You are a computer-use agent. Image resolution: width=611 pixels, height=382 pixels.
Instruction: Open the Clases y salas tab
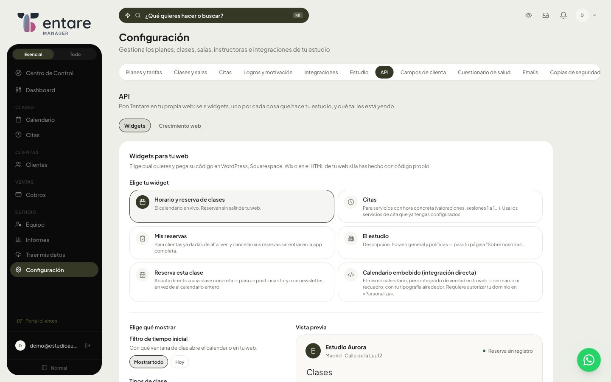point(191,73)
